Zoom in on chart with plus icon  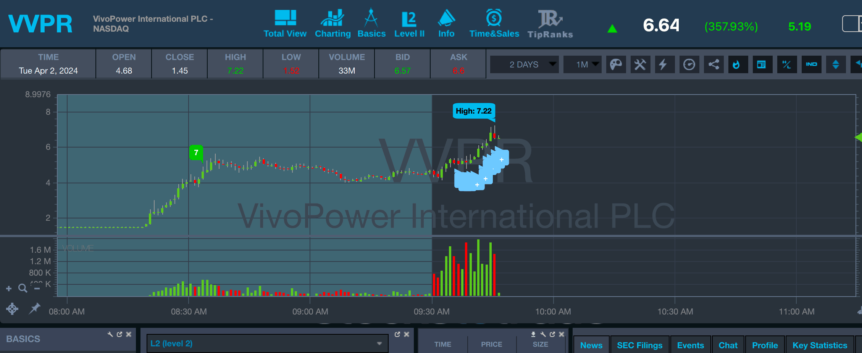(9, 289)
